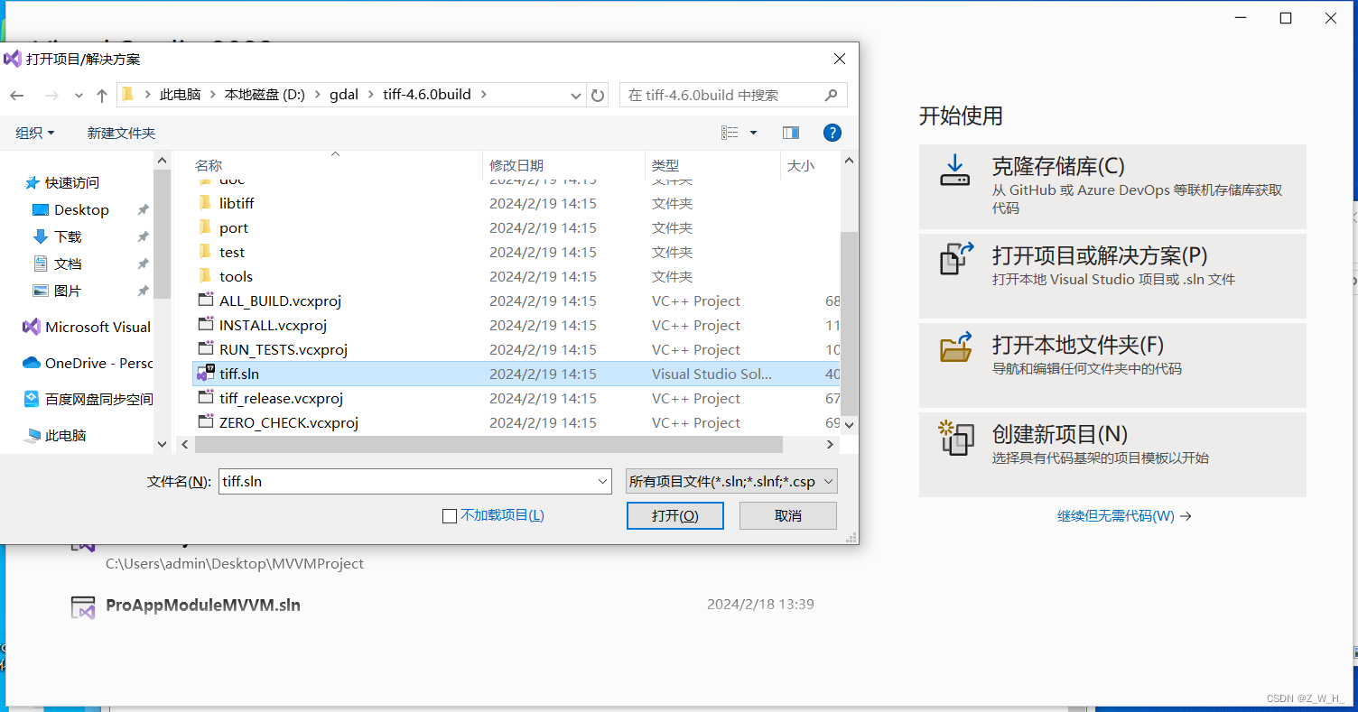
Task: Select the INSTALL.vcxproj file icon
Action: coord(205,325)
